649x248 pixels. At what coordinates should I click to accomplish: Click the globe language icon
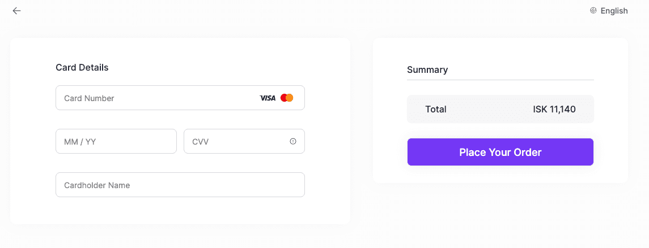pyautogui.click(x=593, y=11)
